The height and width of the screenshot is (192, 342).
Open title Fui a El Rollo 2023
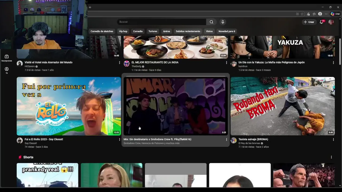(x=44, y=139)
